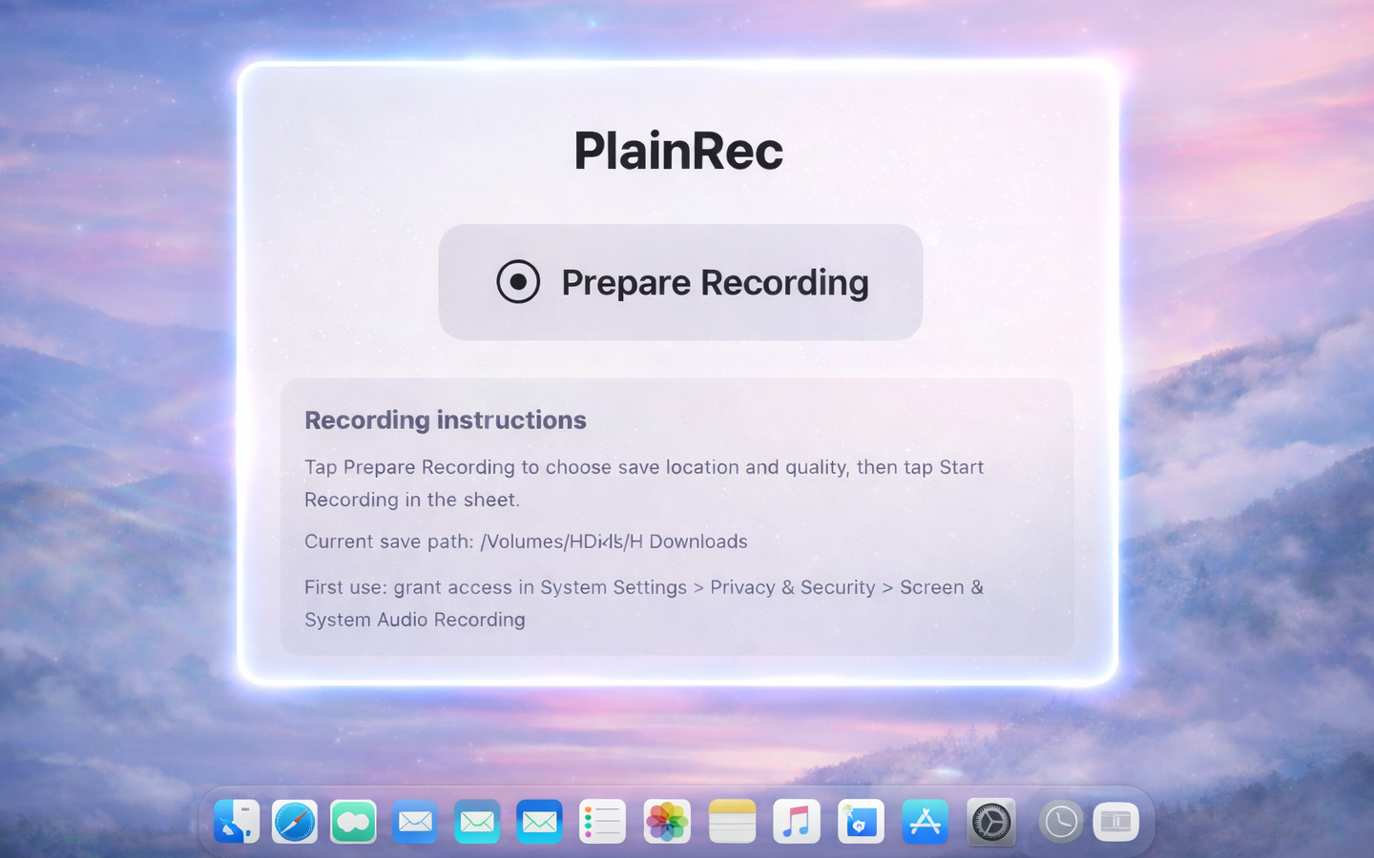Open the Reminders app

(x=603, y=821)
